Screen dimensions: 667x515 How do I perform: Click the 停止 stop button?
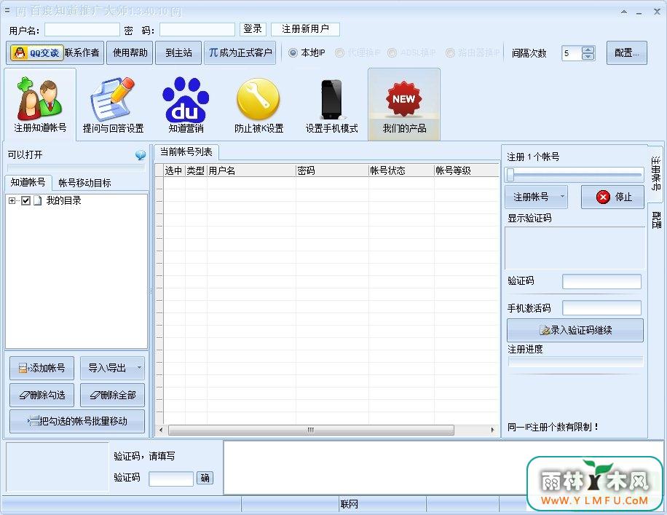point(612,197)
